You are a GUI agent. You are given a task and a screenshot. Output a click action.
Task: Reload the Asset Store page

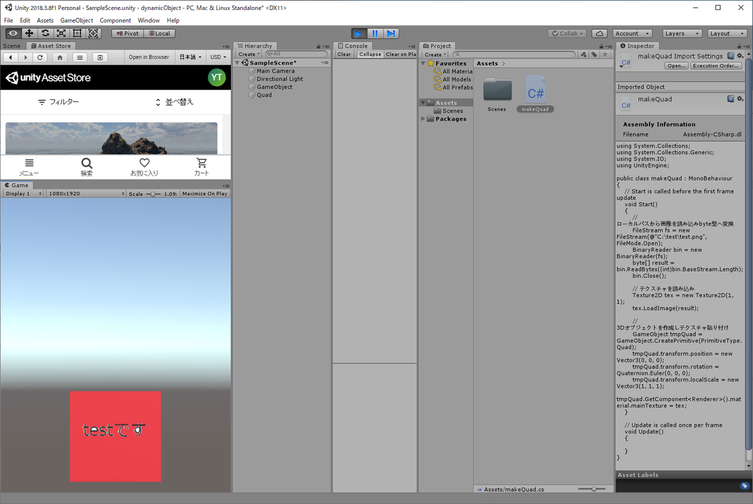(40, 57)
